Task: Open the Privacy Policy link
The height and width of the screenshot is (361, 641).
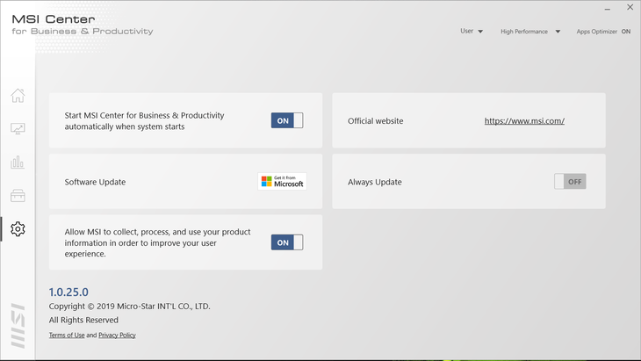Action: 117,336
